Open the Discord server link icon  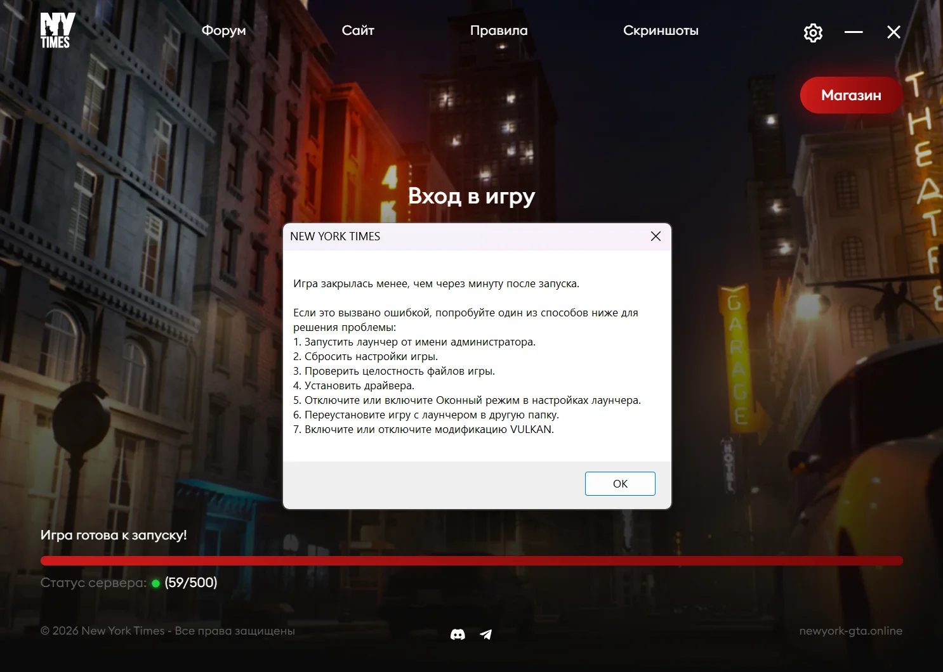pos(458,634)
